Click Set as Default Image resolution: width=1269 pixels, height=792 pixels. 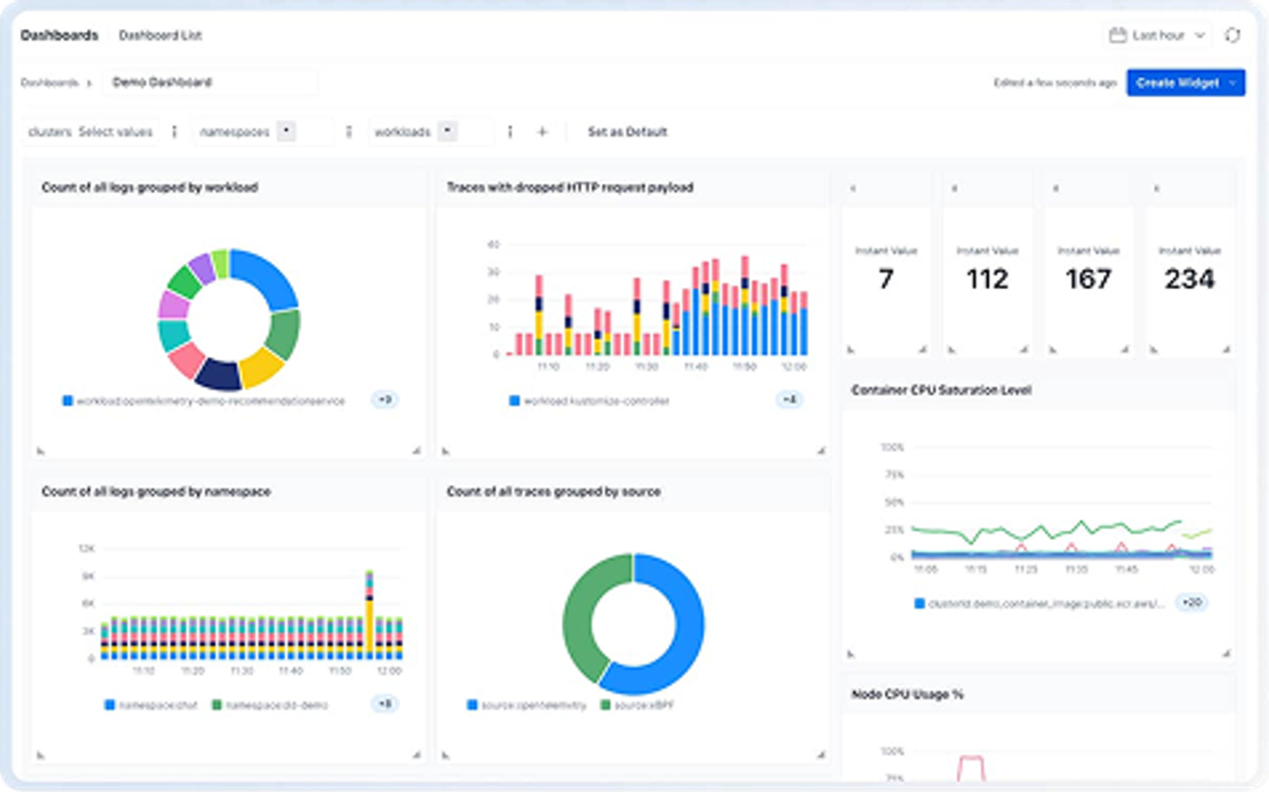(x=627, y=132)
